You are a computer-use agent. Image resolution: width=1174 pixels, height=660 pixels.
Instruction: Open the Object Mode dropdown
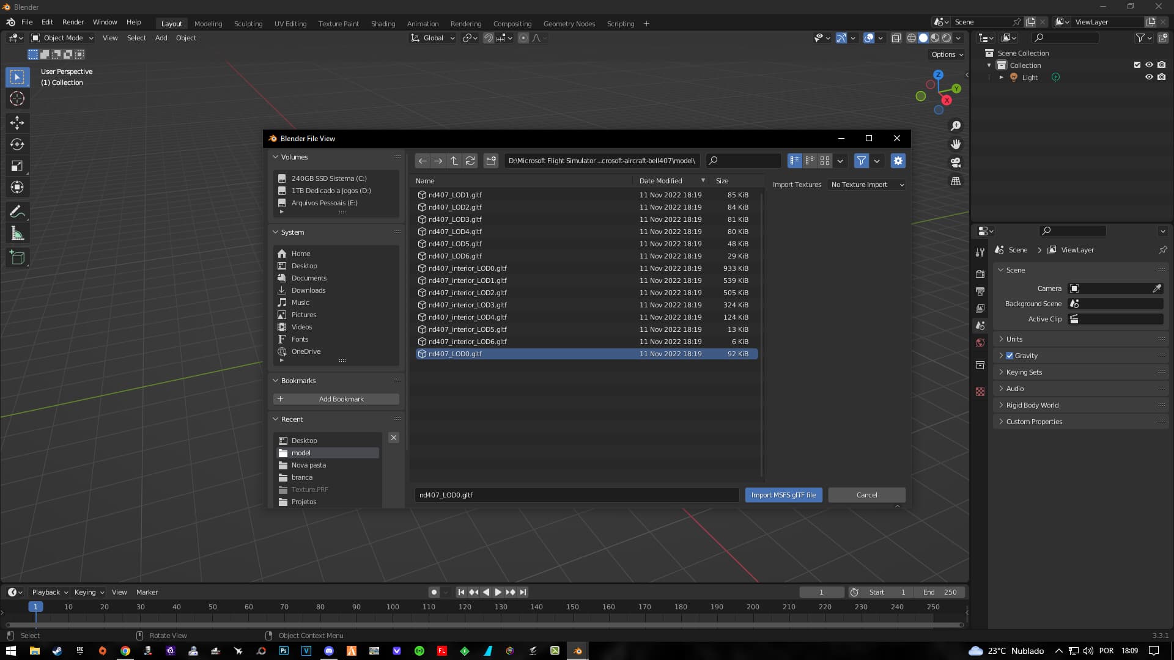click(x=61, y=38)
